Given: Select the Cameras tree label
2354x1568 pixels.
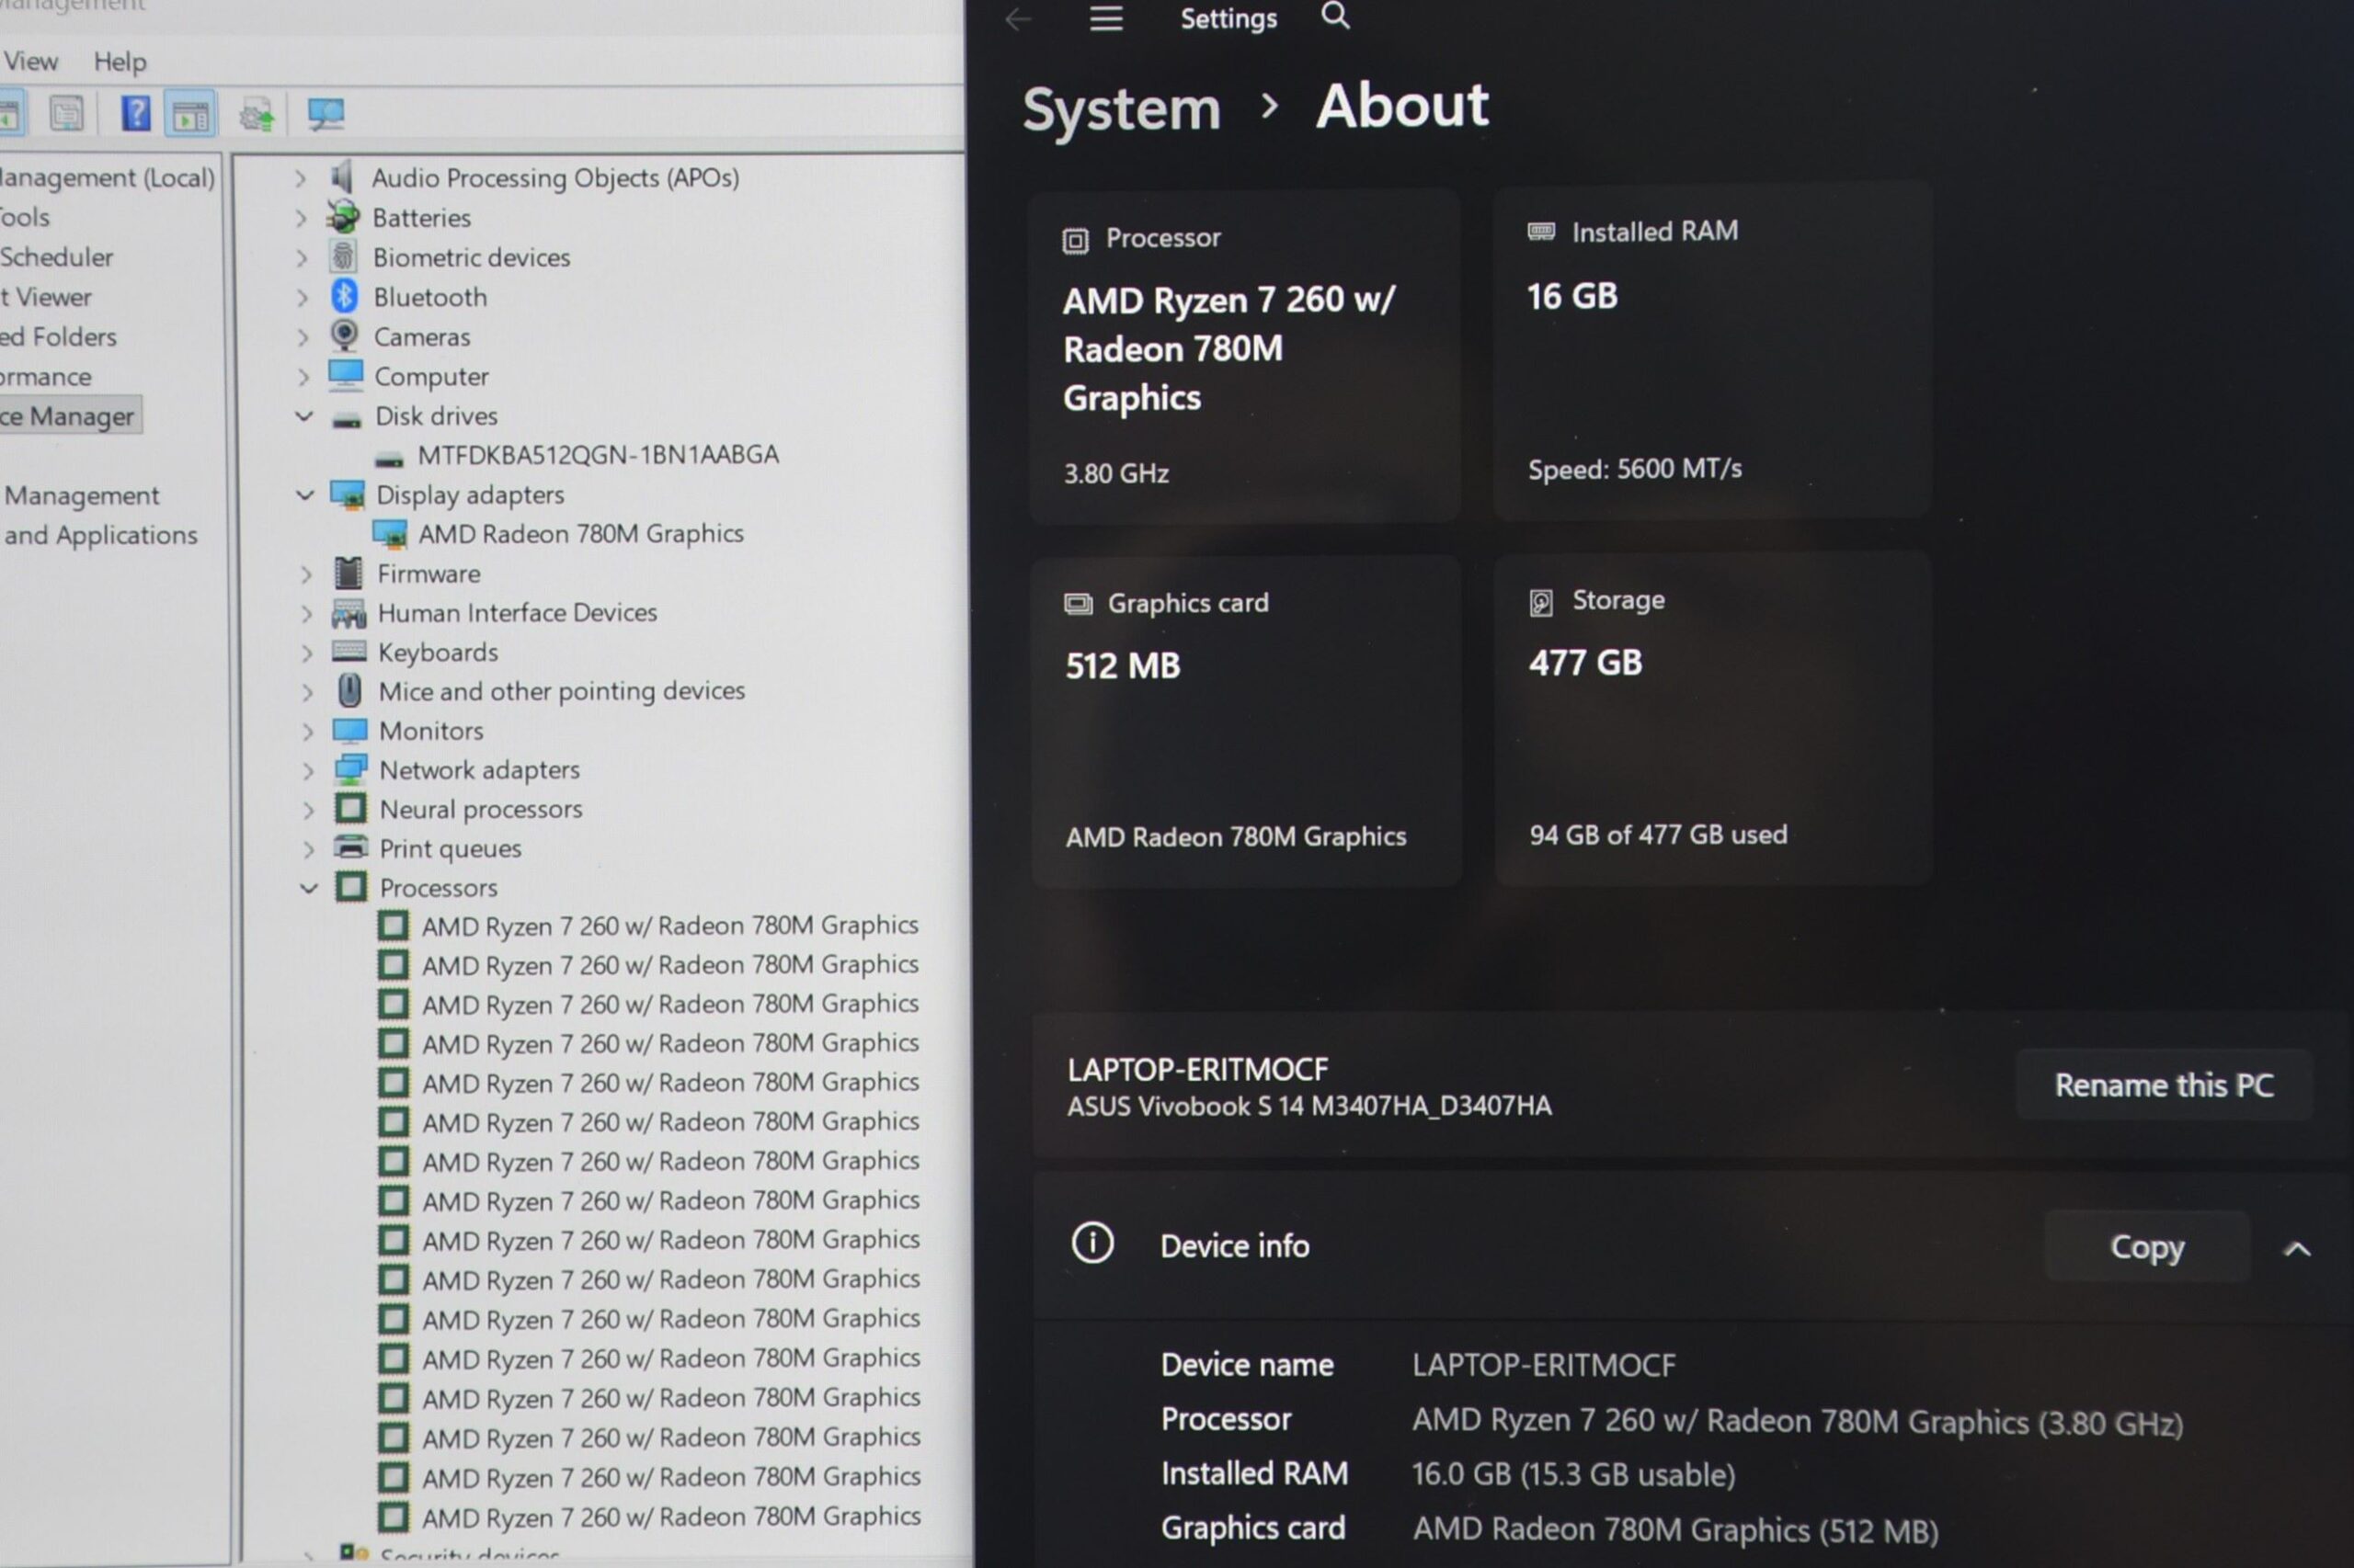Looking at the screenshot, I should 421,337.
